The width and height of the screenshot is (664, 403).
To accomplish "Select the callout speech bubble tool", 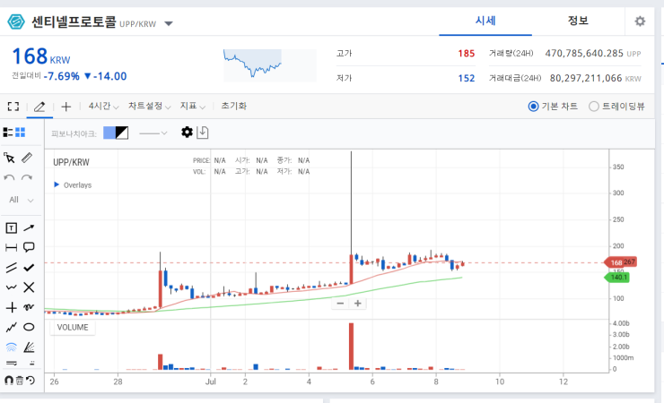I will 29,247.
